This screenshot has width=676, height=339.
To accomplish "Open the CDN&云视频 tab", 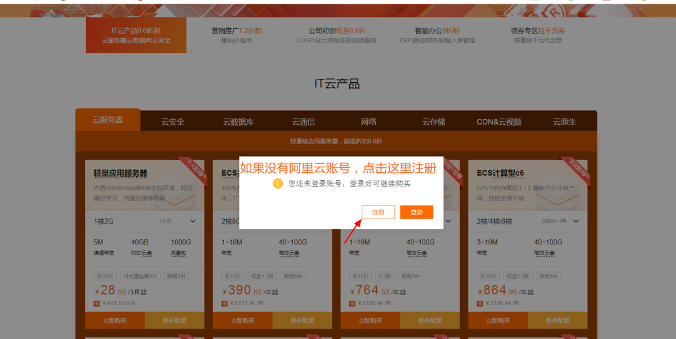I will click(499, 122).
